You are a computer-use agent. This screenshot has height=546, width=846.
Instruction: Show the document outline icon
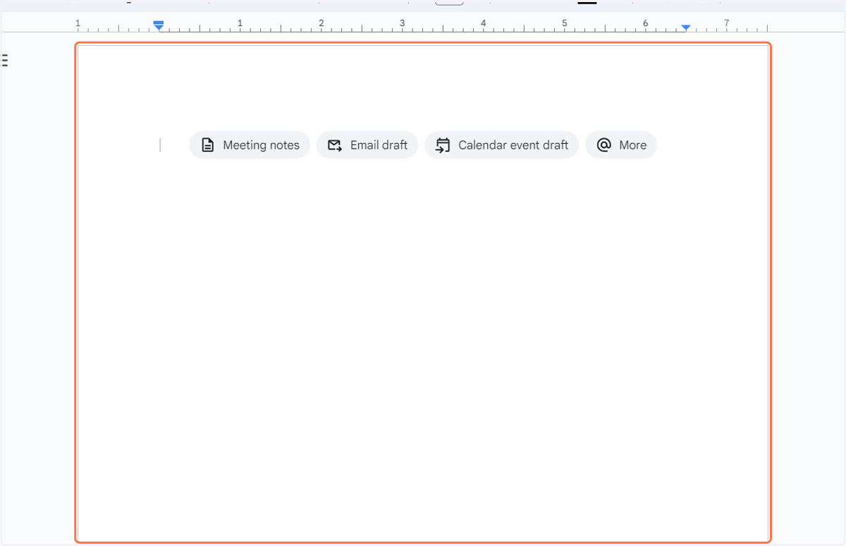5,61
